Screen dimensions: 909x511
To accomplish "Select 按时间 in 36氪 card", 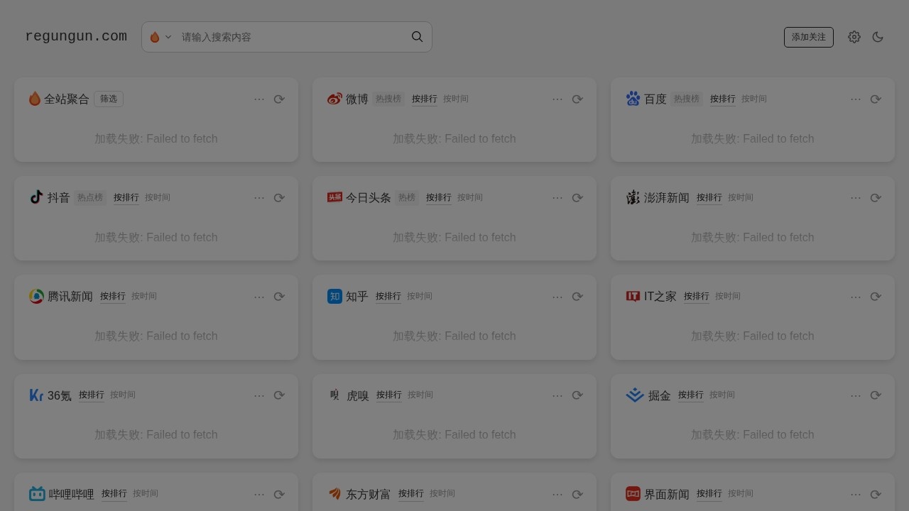I will pos(123,395).
